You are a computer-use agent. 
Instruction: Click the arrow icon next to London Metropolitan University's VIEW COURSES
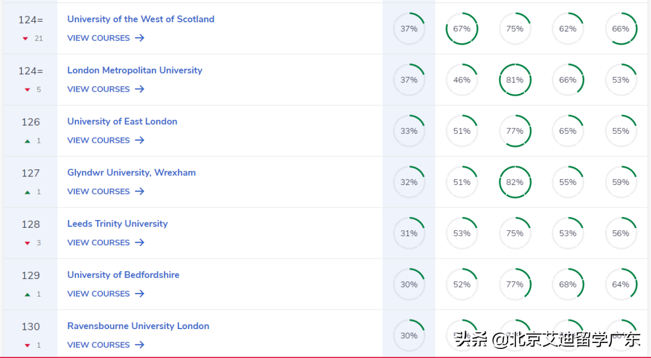pyautogui.click(x=139, y=89)
